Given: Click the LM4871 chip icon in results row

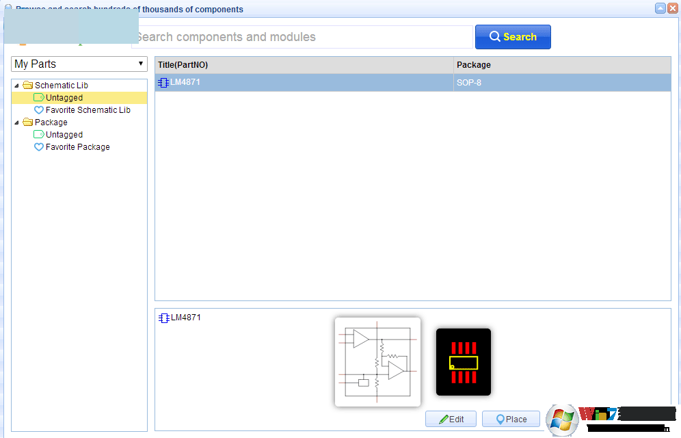Looking at the screenshot, I should [163, 83].
